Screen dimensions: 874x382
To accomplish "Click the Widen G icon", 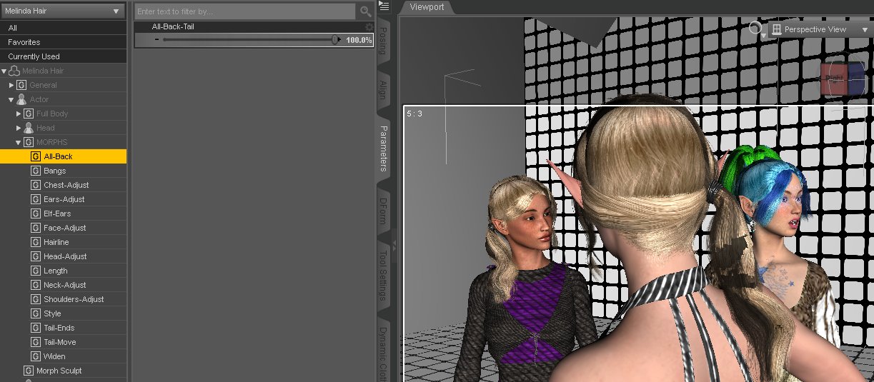I will coord(36,356).
